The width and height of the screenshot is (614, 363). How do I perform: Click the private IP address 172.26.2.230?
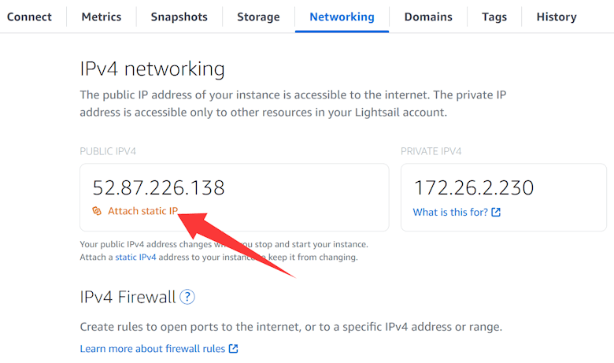[473, 187]
